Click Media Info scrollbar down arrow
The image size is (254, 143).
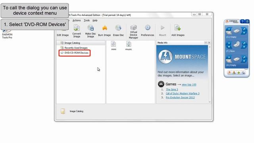tap(210, 102)
